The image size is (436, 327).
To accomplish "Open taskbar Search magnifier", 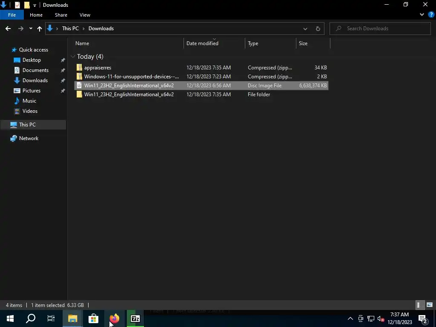I will [x=31, y=318].
